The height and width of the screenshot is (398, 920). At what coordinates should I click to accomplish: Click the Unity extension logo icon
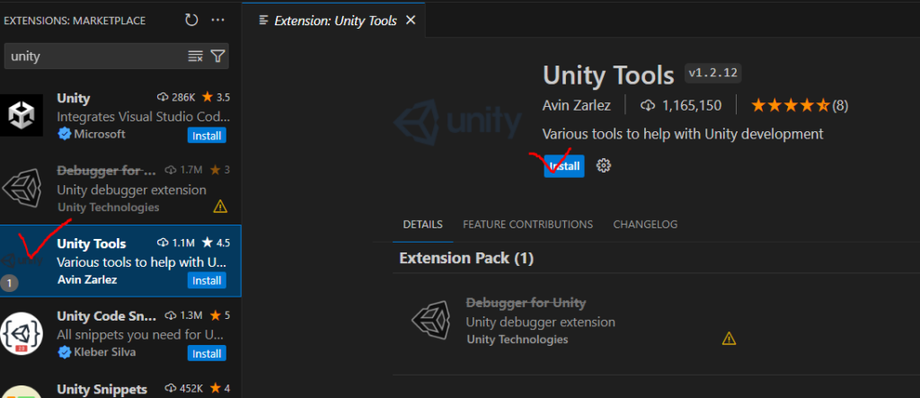click(22, 114)
